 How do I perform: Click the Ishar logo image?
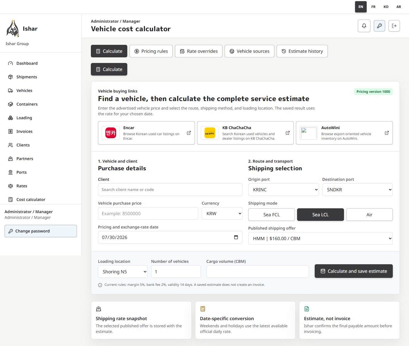tap(13, 29)
